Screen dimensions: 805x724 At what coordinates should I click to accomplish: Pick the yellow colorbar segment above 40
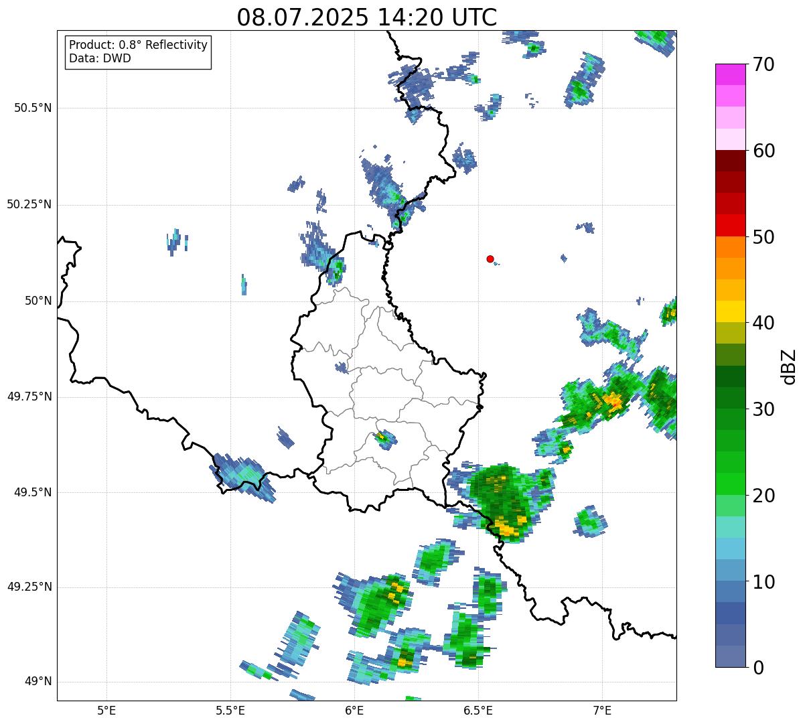pyautogui.click(x=730, y=311)
